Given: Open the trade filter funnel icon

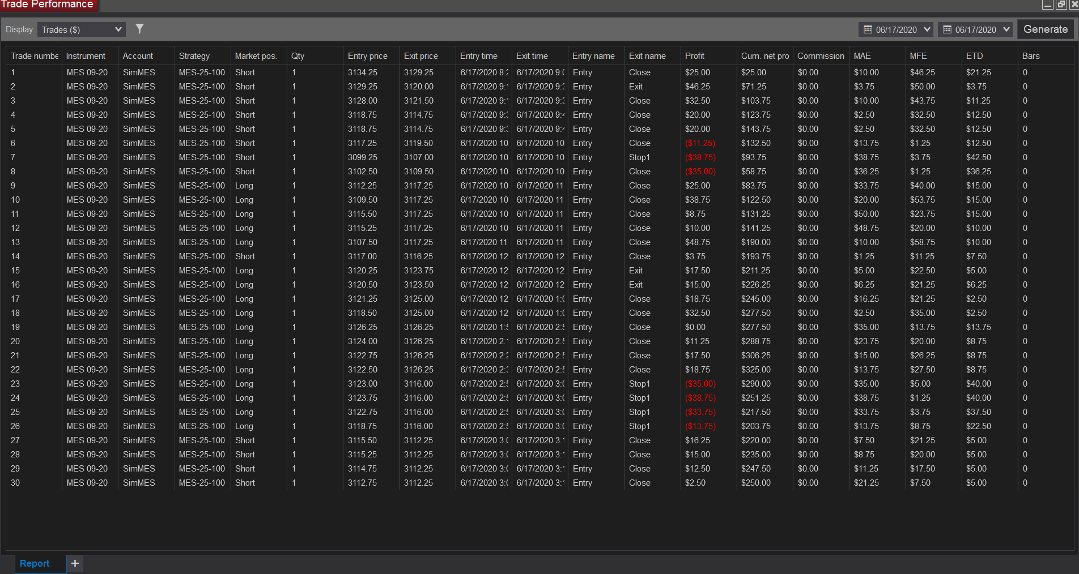Looking at the screenshot, I should pos(139,28).
